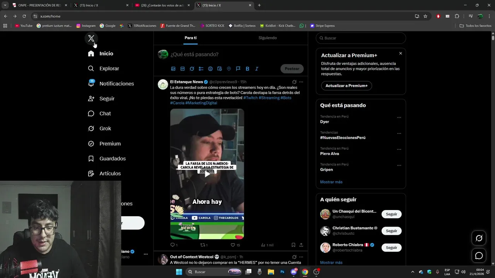Viewport: 495px width, 278px height.
Task: Add a poll to the post
Action: [201, 69]
